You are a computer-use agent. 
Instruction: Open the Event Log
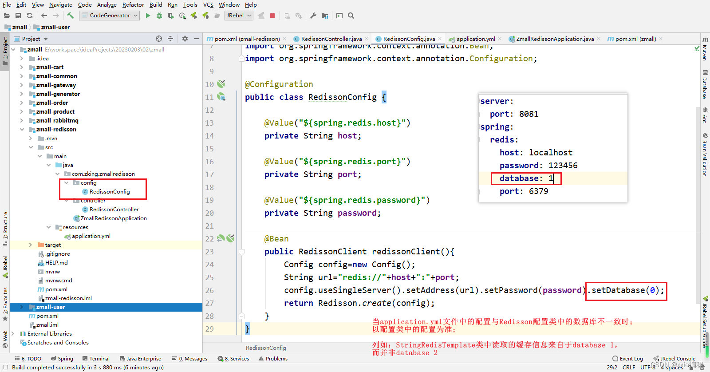tap(627, 359)
